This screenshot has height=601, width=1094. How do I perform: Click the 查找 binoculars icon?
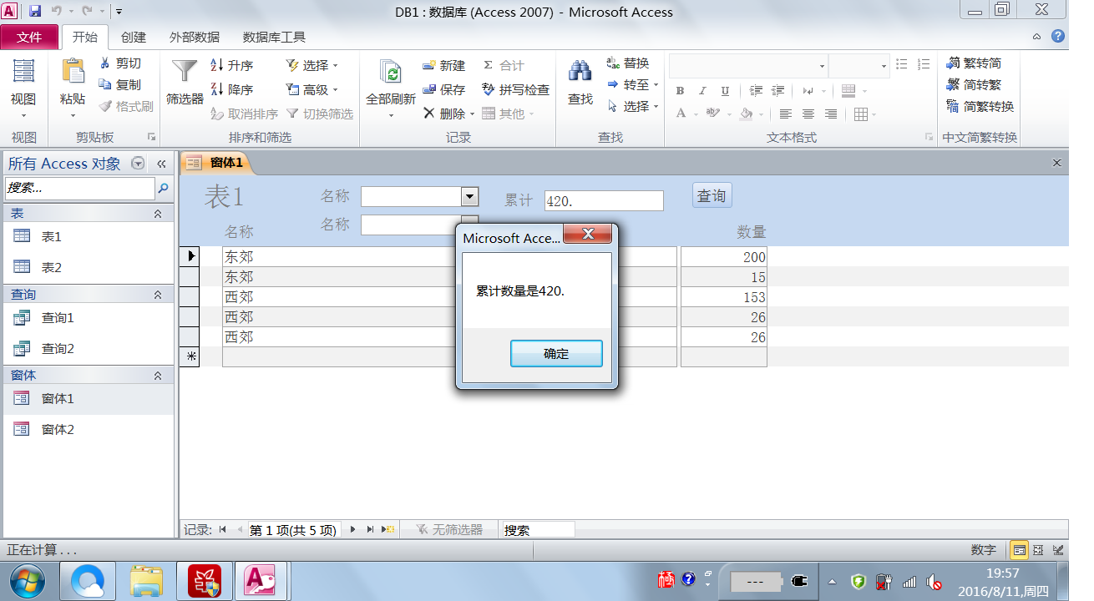[x=580, y=72]
